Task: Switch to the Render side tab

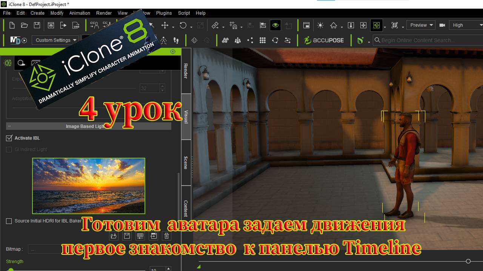Action: (186, 70)
